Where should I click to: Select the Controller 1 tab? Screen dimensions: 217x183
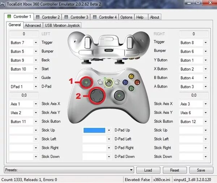click(19, 17)
